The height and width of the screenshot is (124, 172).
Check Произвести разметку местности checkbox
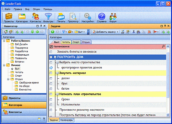(x=51, y=110)
